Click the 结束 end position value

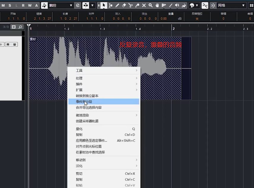pyautogui.click(x=42, y=19)
